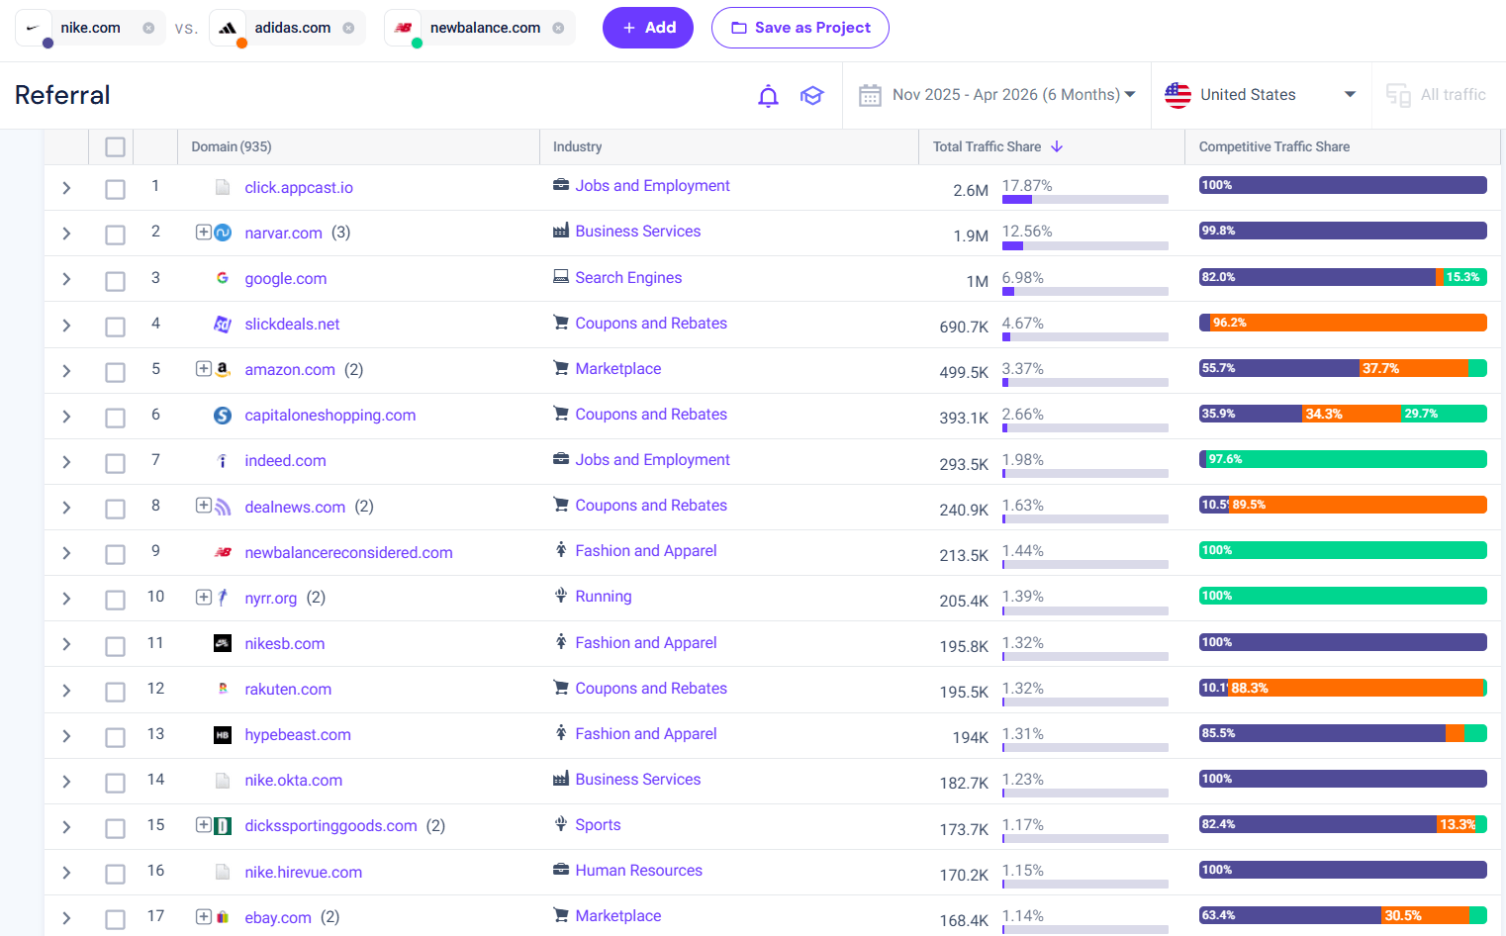Image resolution: width=1506 pixels, height=936 pixels.
Task: Expand ebay.com subdomains plus button
Action: click(203, 916)
